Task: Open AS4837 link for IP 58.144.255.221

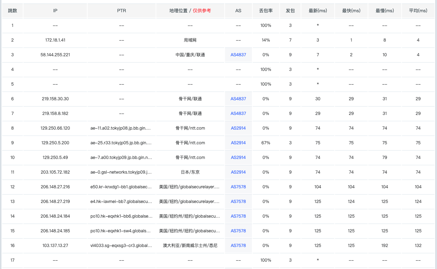Action: pyautogui.click(x=238, y=55)
